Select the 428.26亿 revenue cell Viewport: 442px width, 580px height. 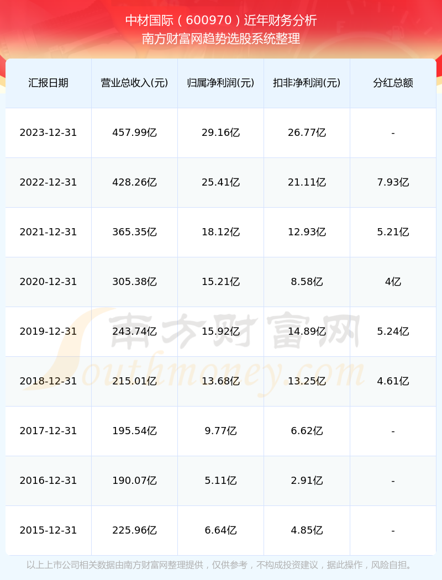coord(135,182)
